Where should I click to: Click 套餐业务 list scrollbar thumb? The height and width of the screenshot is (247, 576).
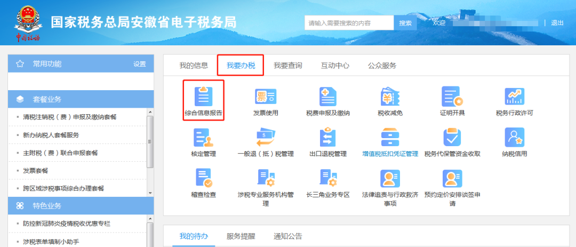150,142
